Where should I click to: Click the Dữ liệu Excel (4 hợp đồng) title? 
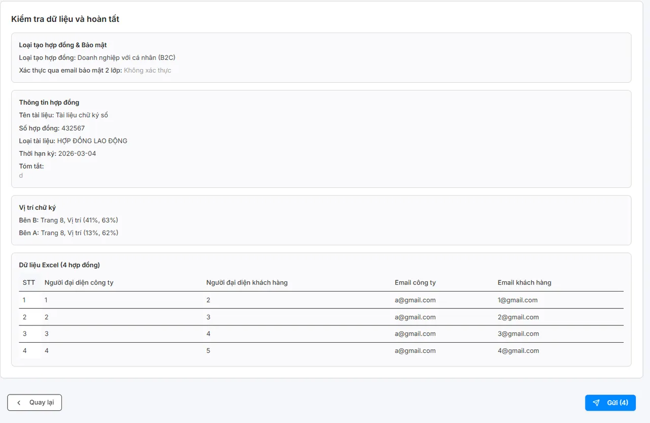[59, 265]
